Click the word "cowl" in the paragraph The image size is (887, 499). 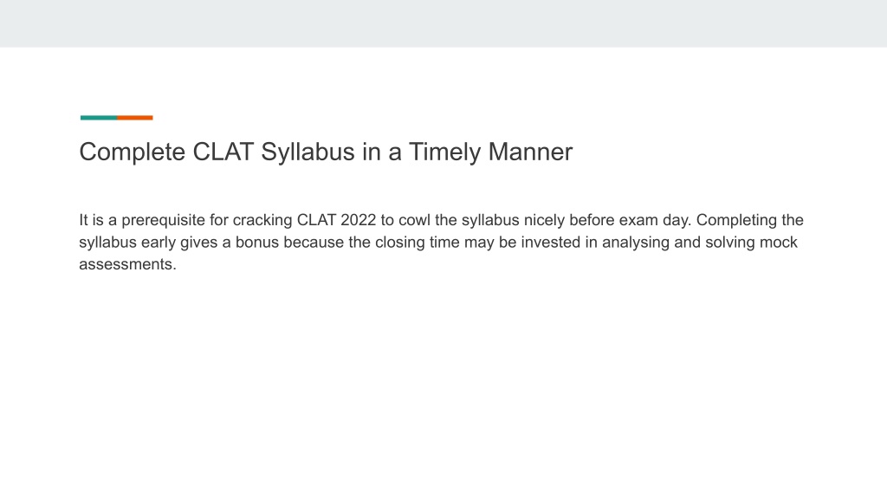(x=415, y=220)
